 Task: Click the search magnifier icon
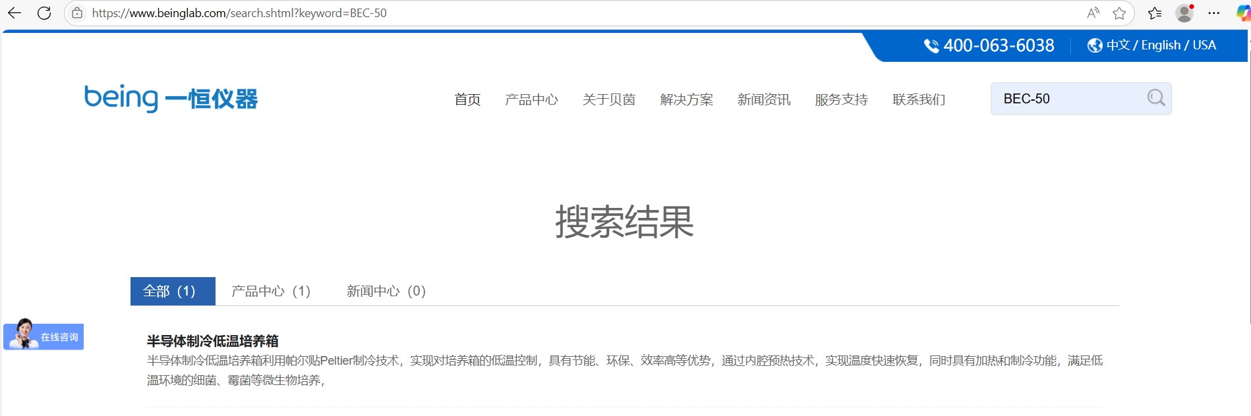[x=1155, y=98]
